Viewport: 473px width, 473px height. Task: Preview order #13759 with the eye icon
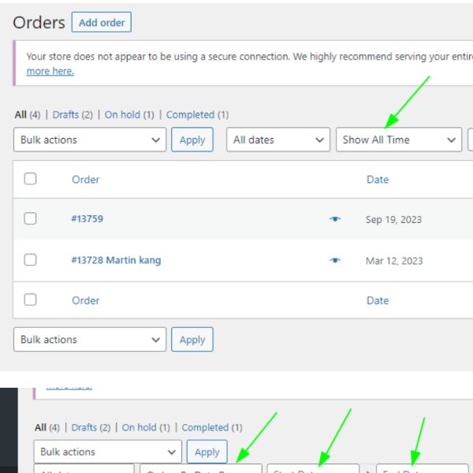[335, 219]
